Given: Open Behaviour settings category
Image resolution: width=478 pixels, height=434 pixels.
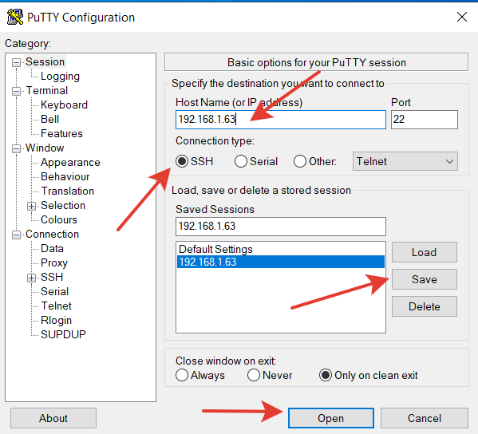Looking at the screenshot, I should click(65, 177).
